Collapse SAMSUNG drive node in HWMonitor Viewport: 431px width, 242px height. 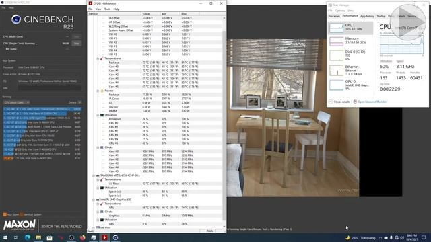(94, 175)
